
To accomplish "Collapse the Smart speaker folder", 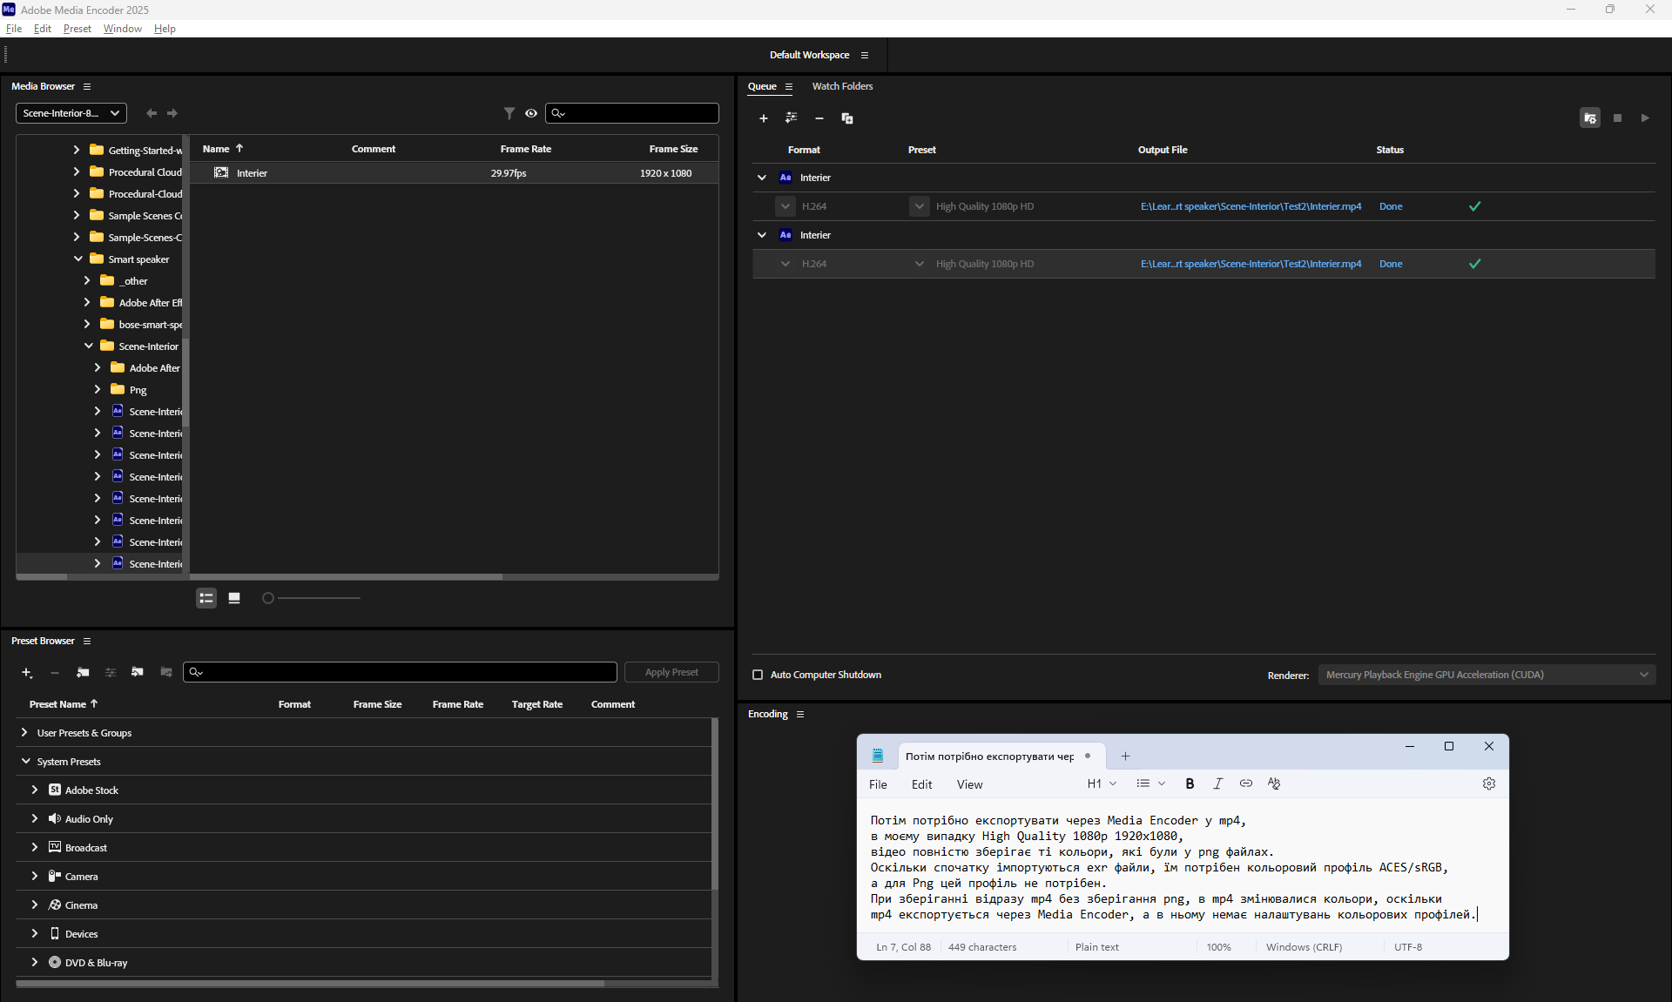I will [78, 259].
